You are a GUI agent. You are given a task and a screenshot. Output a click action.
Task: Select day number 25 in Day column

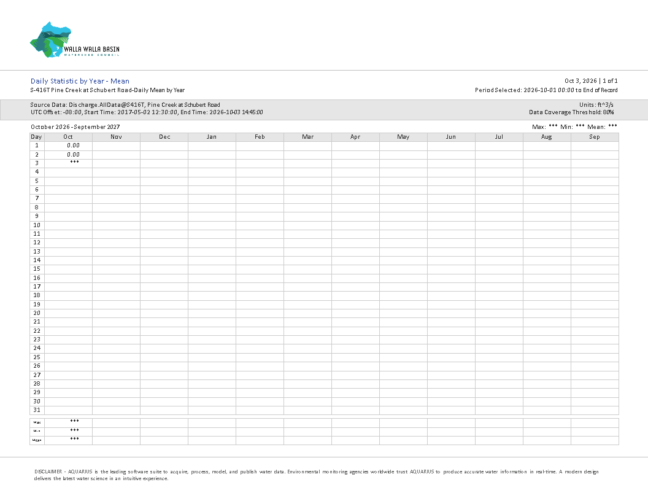(x=37, y=357)
